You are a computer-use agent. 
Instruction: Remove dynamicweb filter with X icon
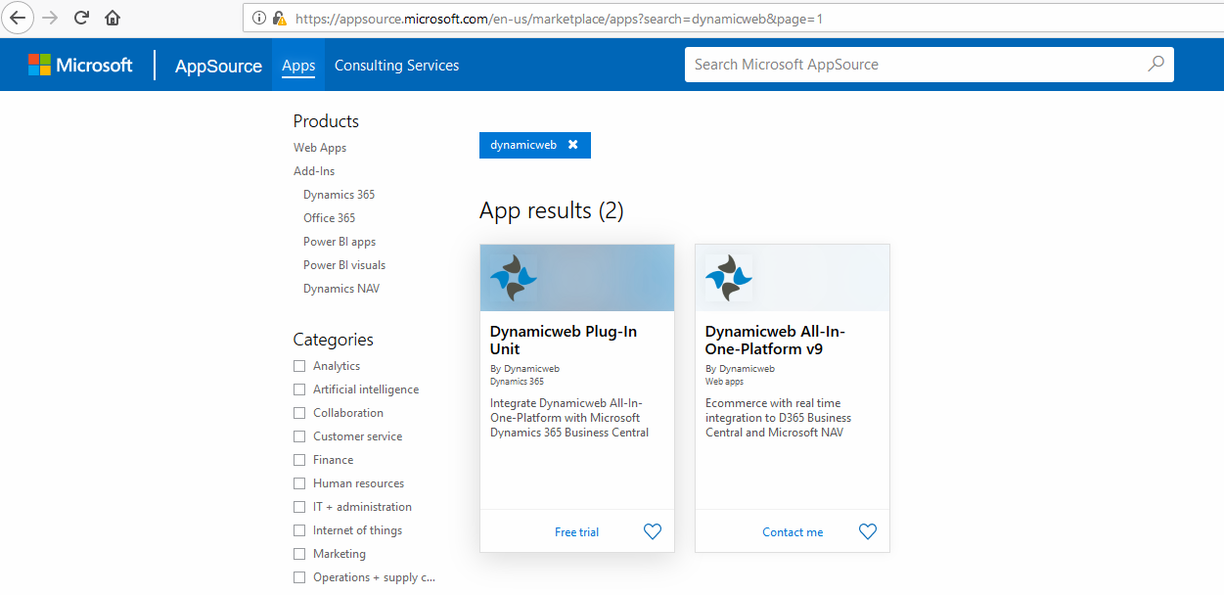(573, 145)
